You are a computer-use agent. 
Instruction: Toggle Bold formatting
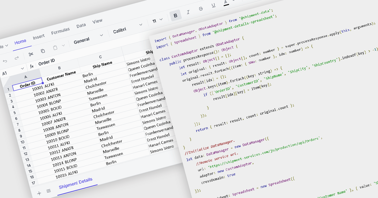pyautogui.click(x=175, y=15)
